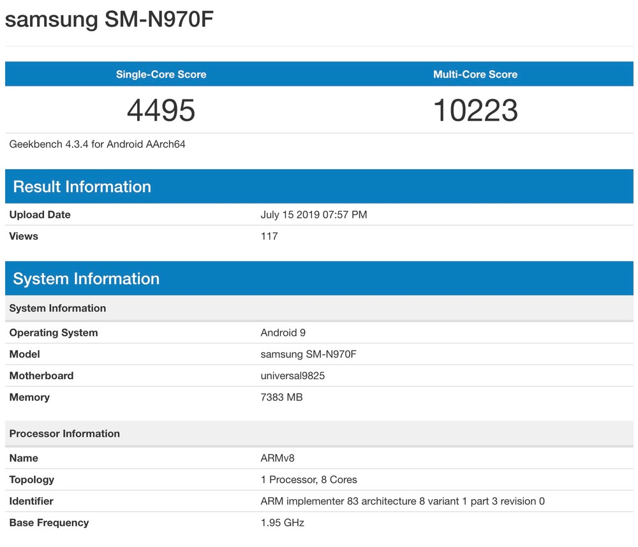Screen dimensions: 638x547
Task: Select the '1.95 GHz' frequency value
Action: point(283,523)
